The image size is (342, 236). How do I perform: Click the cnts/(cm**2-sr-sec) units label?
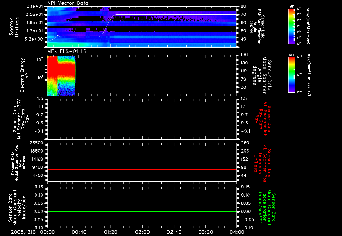pyautogui.click(x=308, y=26)
